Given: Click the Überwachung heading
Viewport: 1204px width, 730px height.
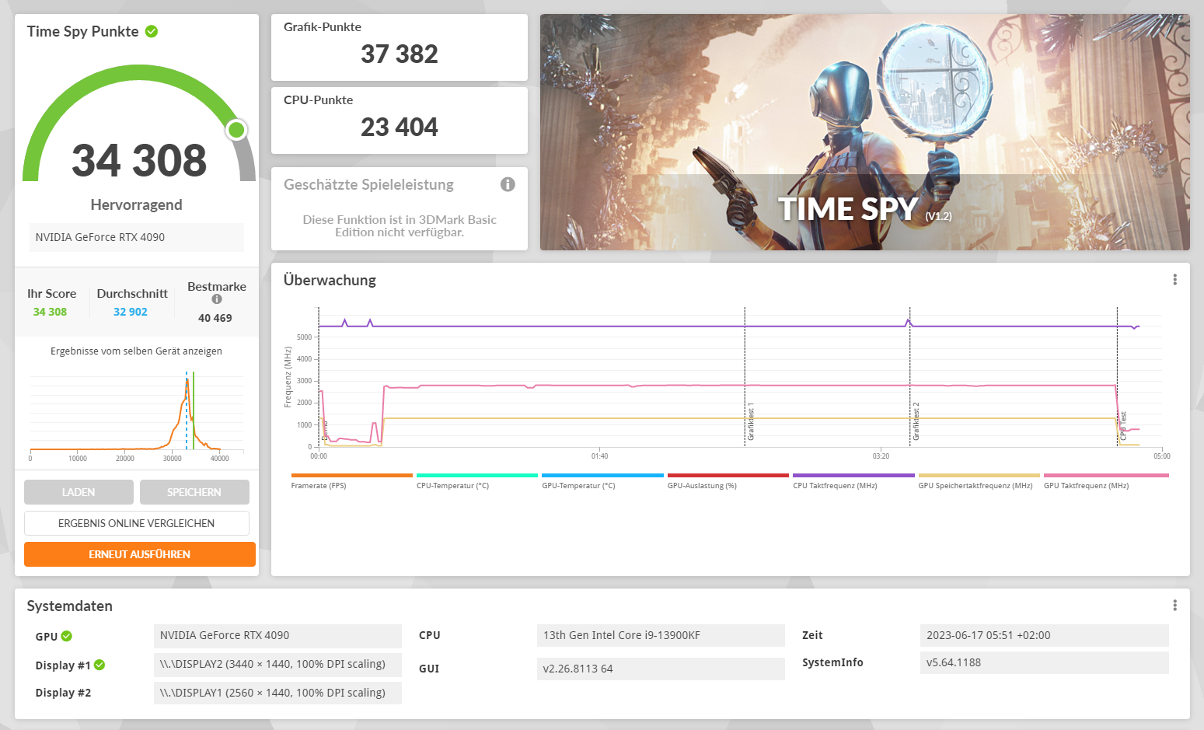Looking at the screenshot, I should coord(330,280).
